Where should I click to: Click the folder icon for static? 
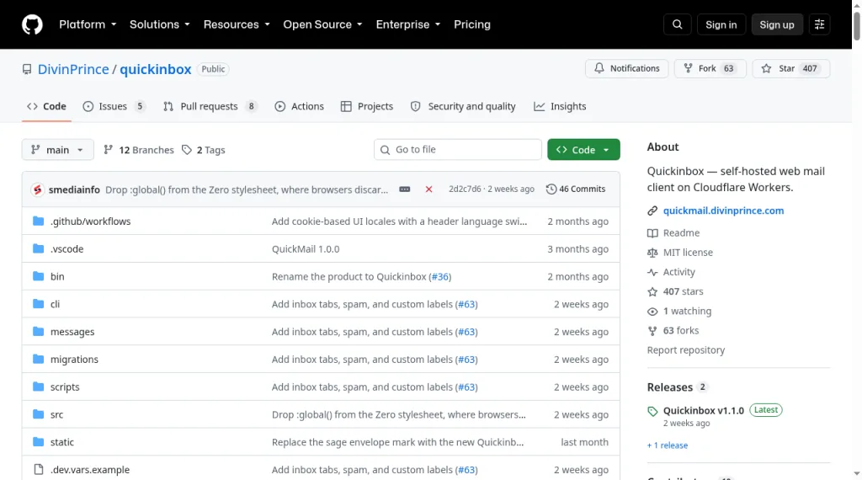click(38, 441)
